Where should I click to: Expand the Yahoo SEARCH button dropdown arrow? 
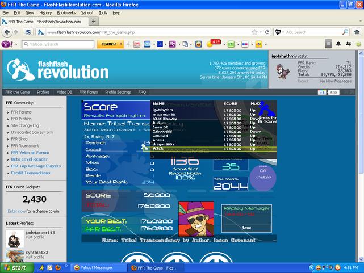121,44
